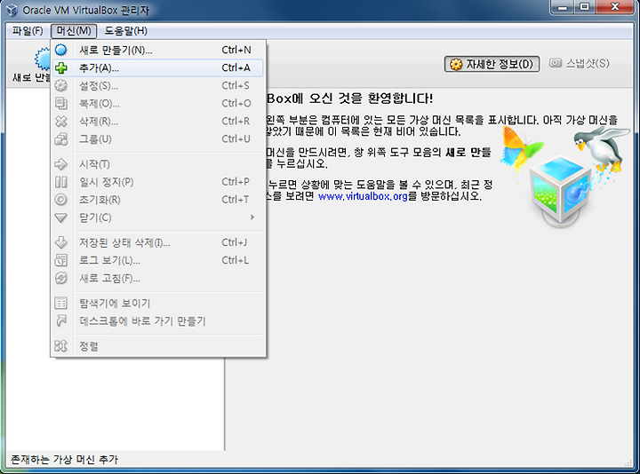Expand the 닫기(C) submenu arrow
This screenshot has width=640, height=474.
pyautogui.click(x=252, y=217)
